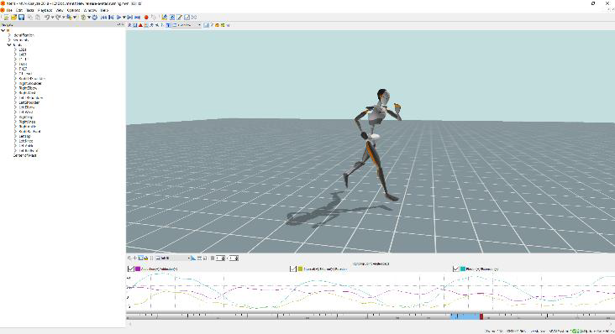Click the first icon in viewport toolbar

click(130, 25)
